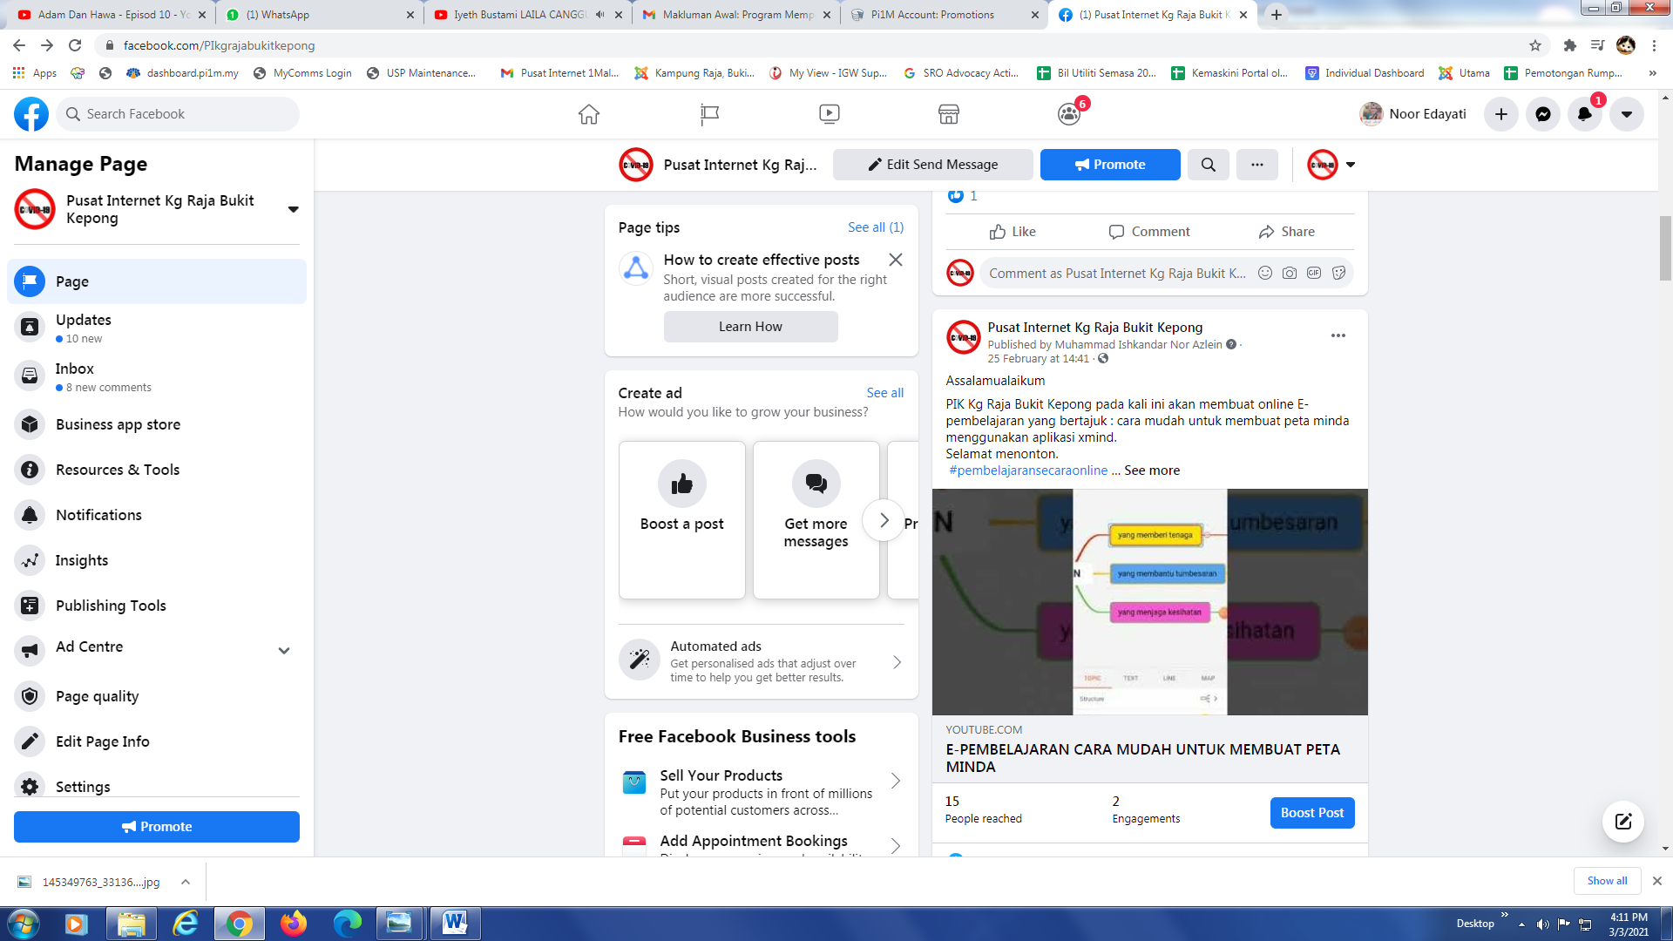Open the post options three-dot menu
1673x941 pixels.
1338,335
